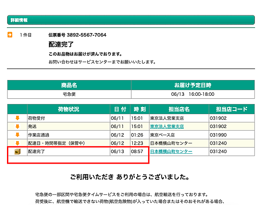This screenshot has height=205, width=262.
Task: Click the 日付 column header
Action: pyautogui.click(x=120, y=109)
